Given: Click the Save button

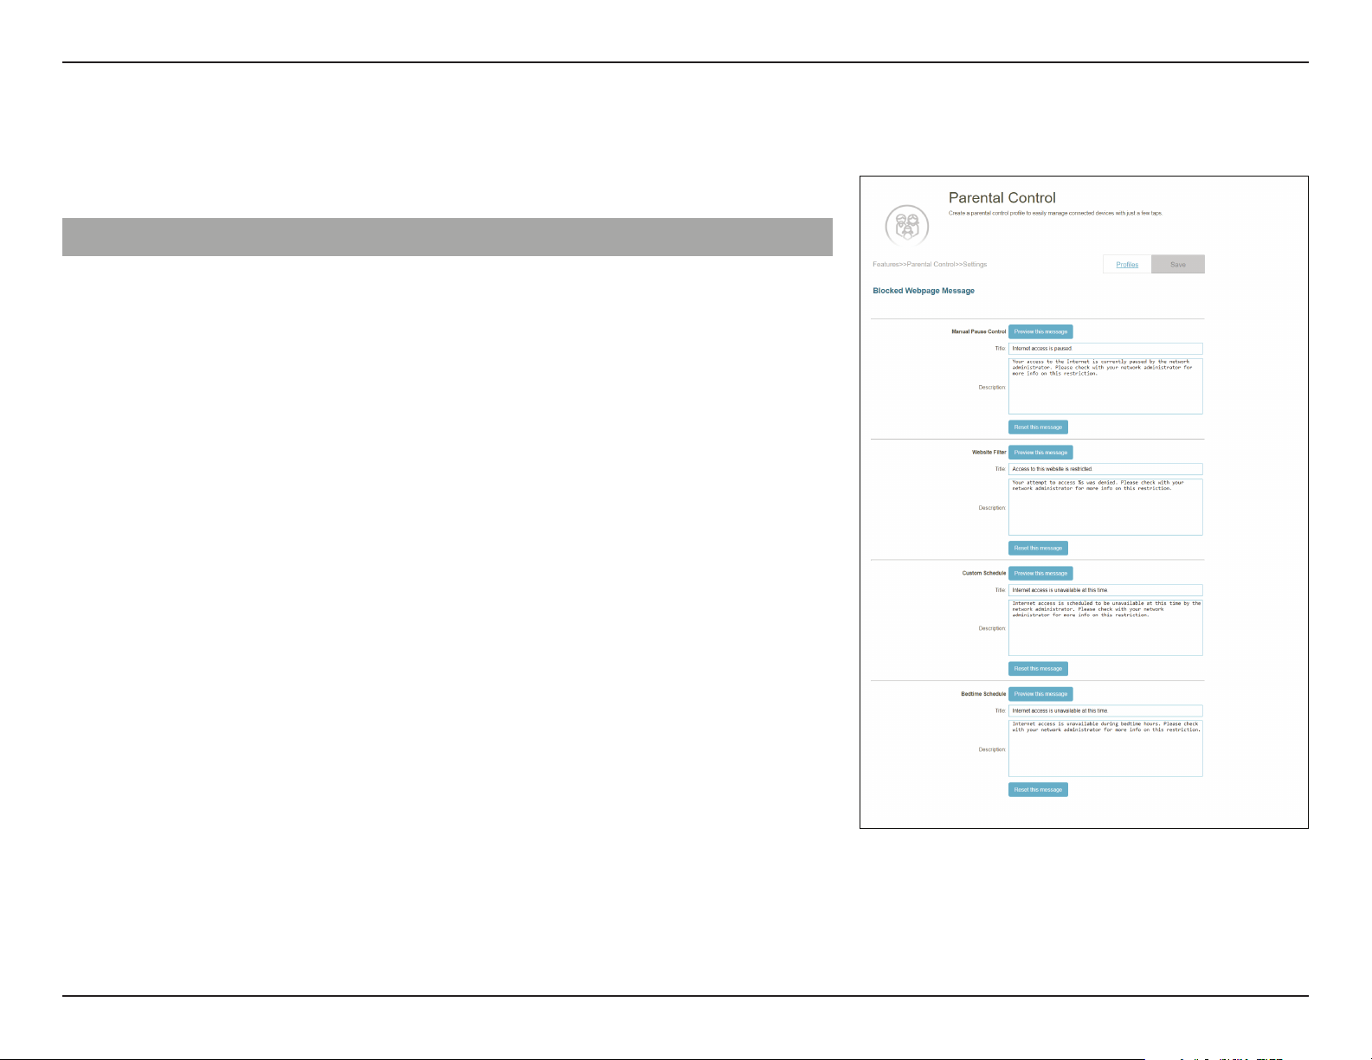Looking at the screenshot, I should 1178,264.
